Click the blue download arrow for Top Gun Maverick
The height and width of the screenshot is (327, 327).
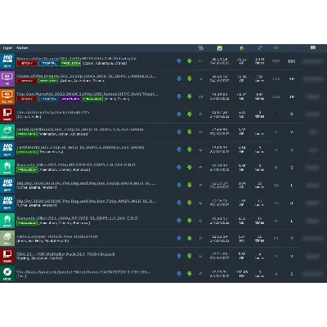pyautogui.click(x=179, y=96)
